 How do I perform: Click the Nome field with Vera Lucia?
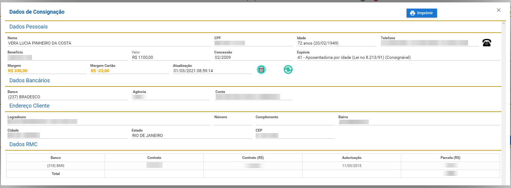(x=109, y=43)
